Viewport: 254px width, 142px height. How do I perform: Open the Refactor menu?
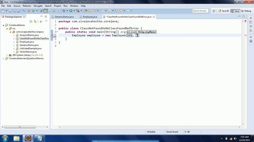click(27, 6)
